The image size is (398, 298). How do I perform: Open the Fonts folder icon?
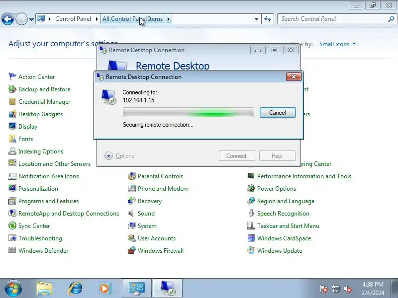click(12, 139)
